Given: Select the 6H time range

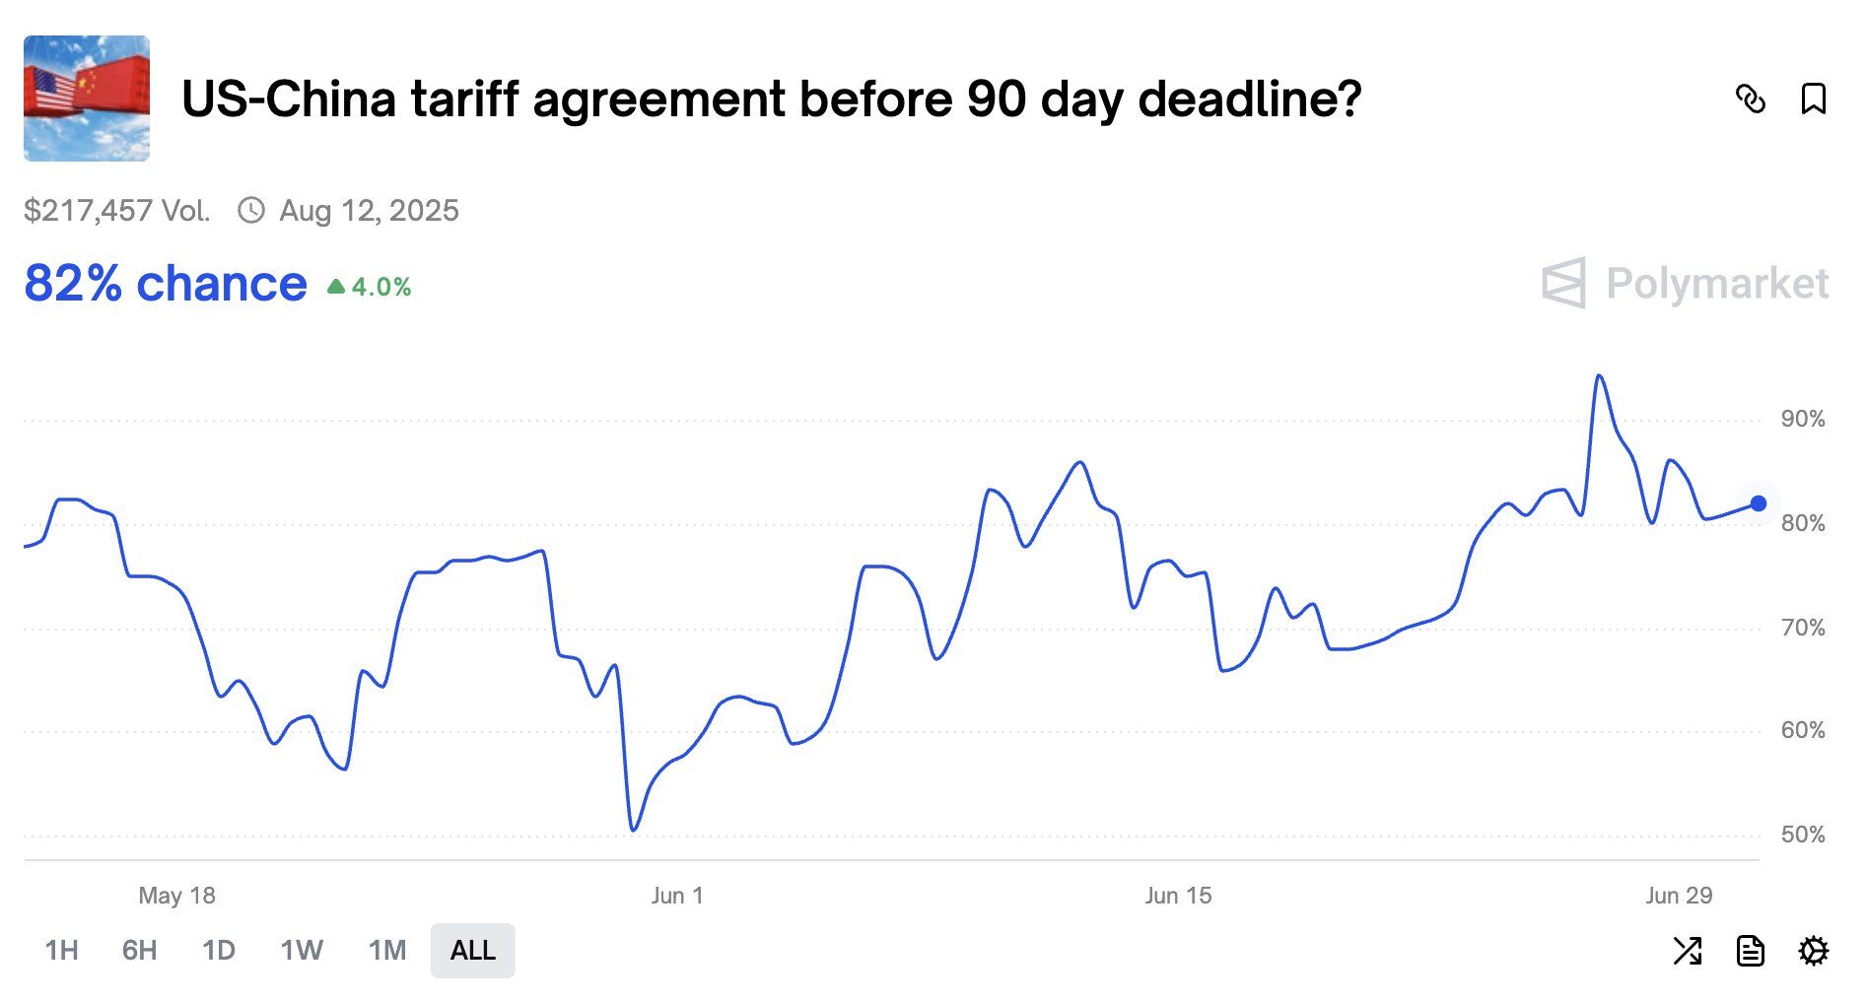Looking at the screenshot, I should [x=139, y=951].
